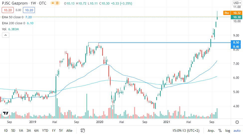
Task: Toggle the auto scale mode
Action: 237,130
